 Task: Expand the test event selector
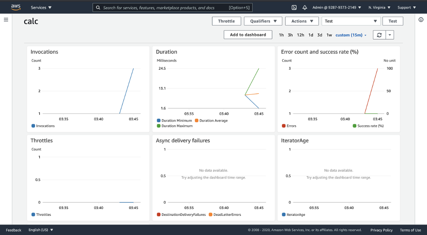(x=351, y=21)
